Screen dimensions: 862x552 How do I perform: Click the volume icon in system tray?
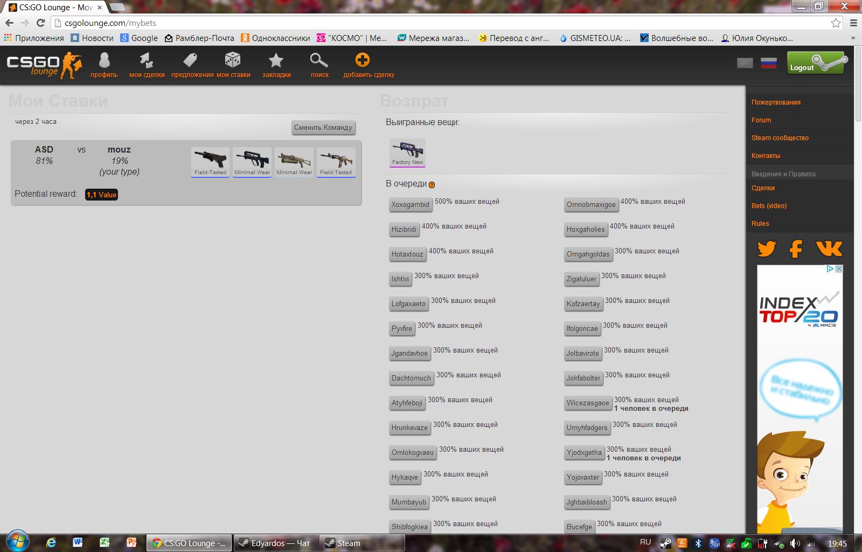pyautogui.click(x=795, y=543)
